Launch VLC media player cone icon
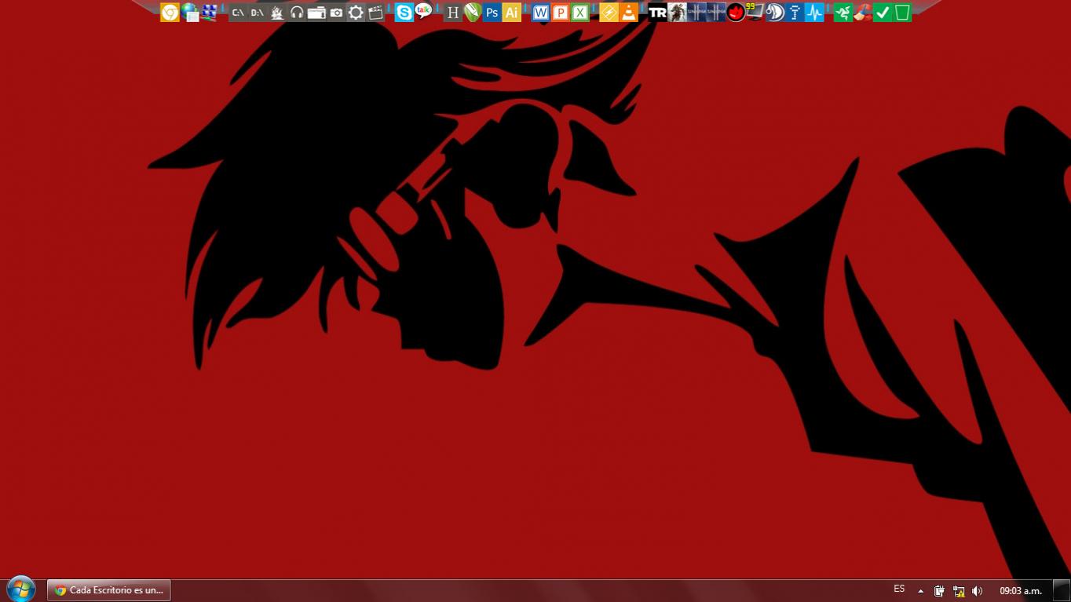 click(628, 13)
